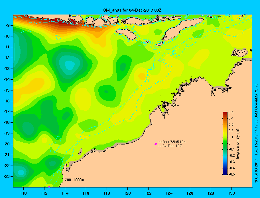260x198 pixels.
Task: Click the 0.3 color bar tick label
Action: coord(231,125)
